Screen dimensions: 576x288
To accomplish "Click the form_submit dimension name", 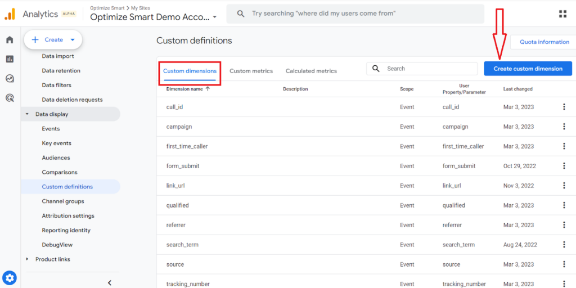I will click(183, 166).
